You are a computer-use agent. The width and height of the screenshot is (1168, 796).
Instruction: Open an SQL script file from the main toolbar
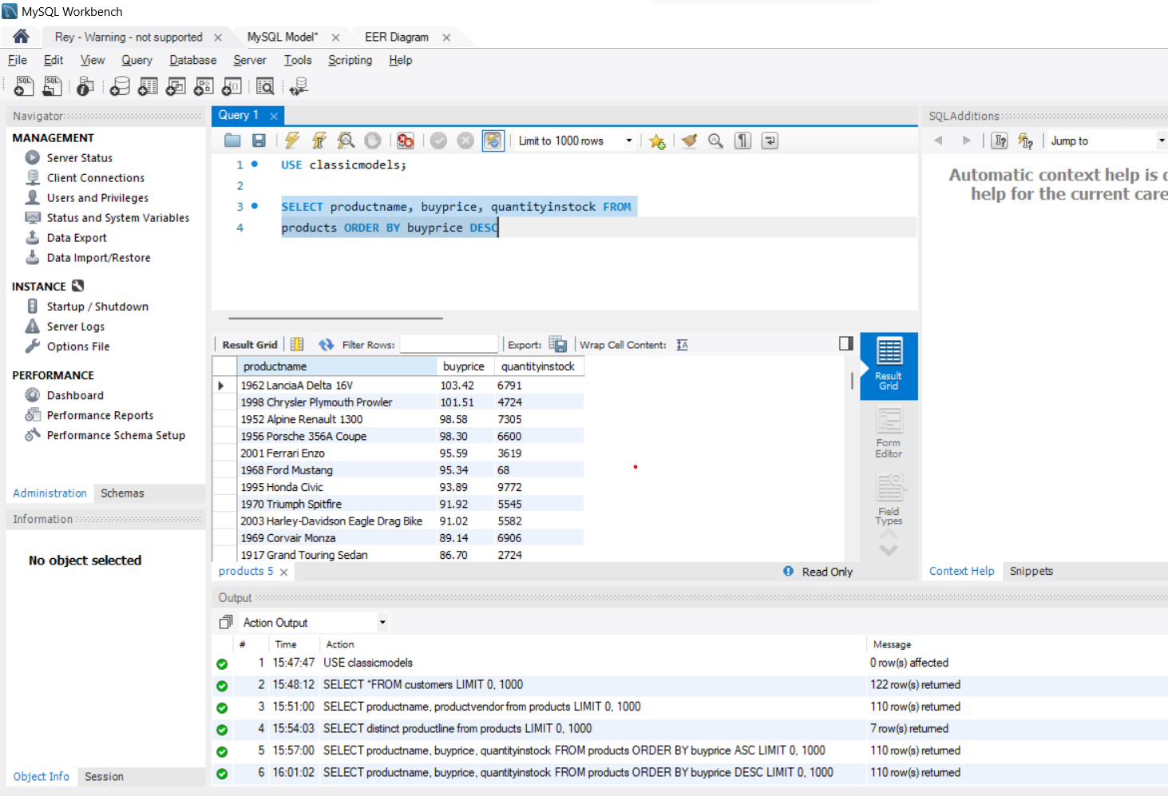(x=53, y=86)
